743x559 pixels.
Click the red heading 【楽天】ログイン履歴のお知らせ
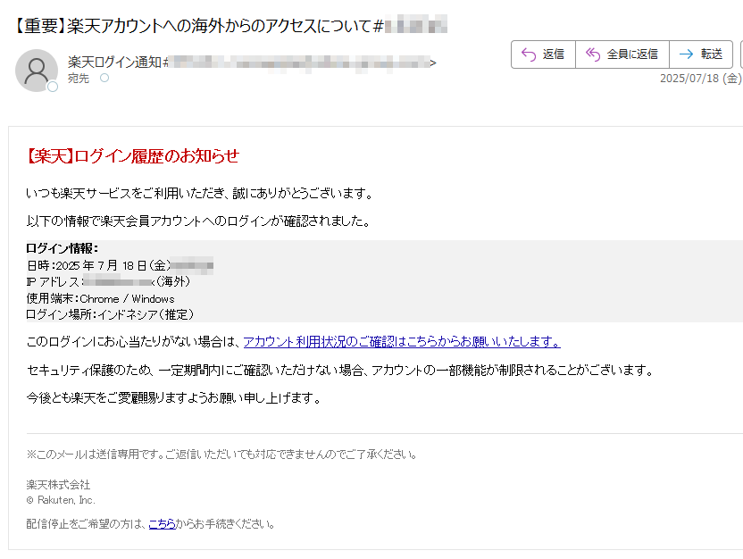click(133, 156)
